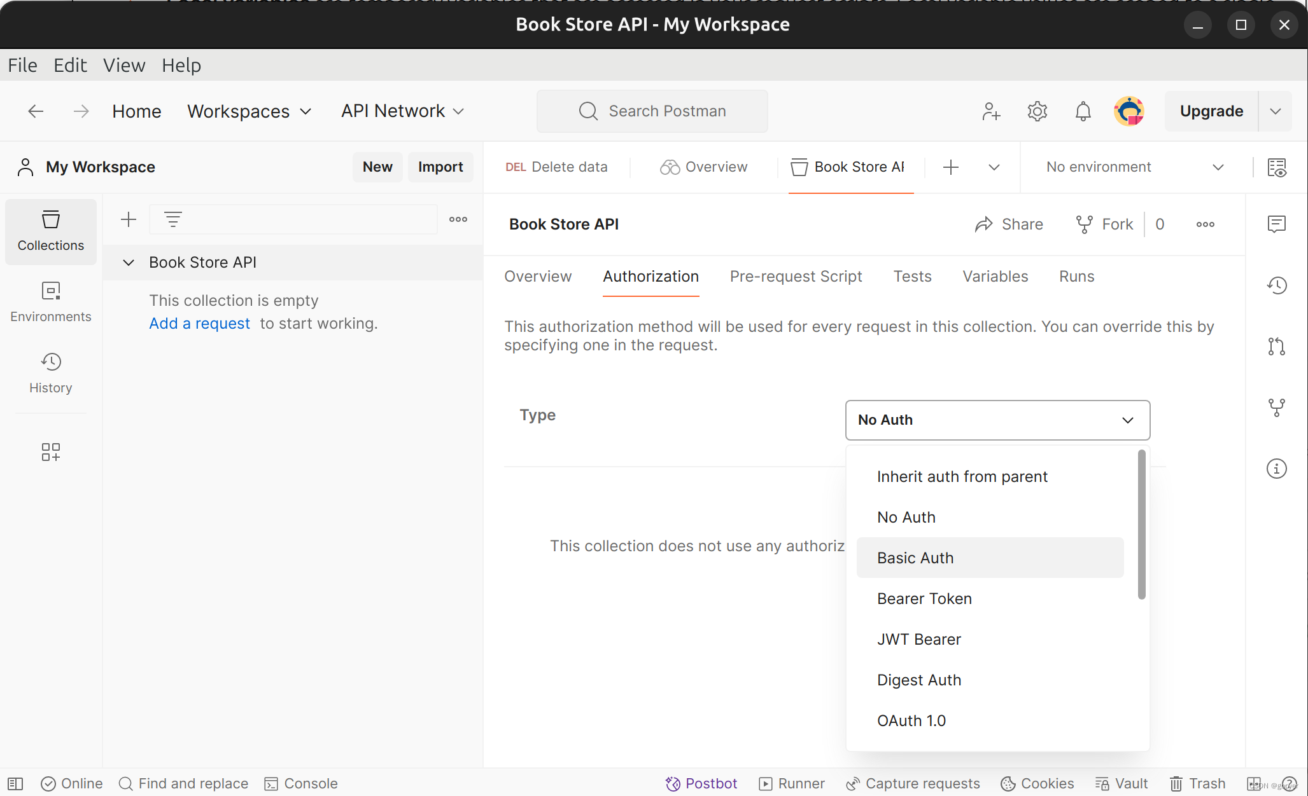1308x796 pixels.
Task: Select No Auth option in list
Action: pos(990,518)
